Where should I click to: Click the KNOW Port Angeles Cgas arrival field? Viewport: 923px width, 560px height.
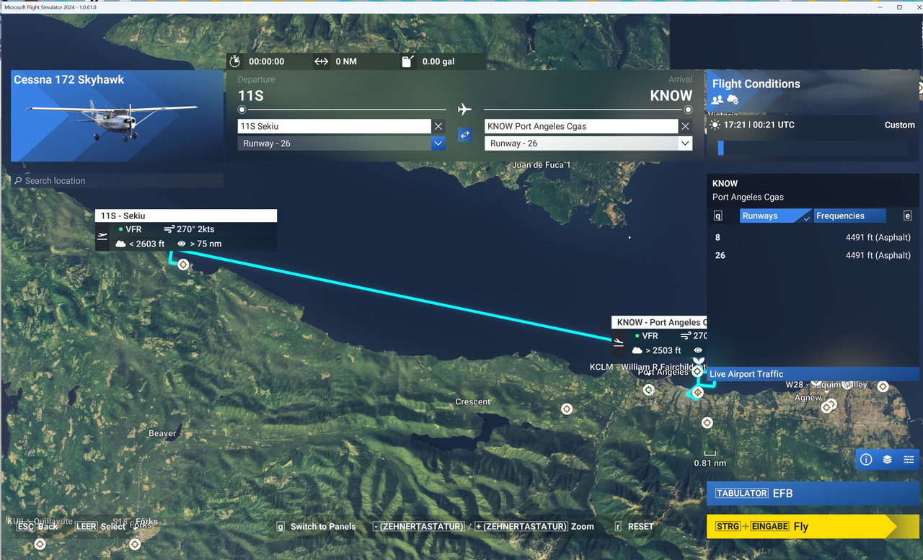pyautogui.click(x=581, y=126)
